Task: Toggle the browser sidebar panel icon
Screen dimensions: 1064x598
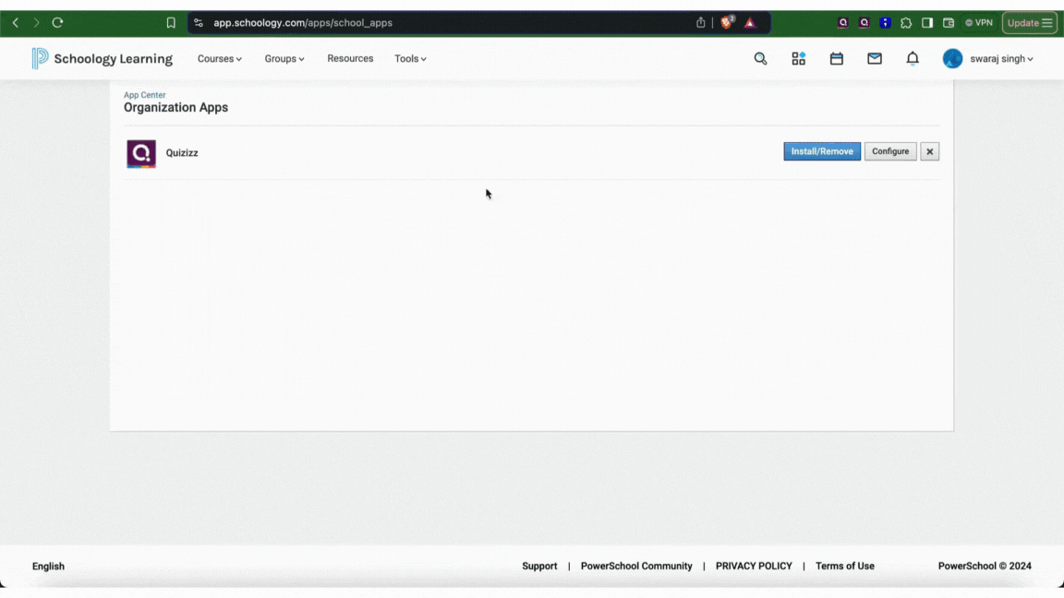Action: [927, 22]
